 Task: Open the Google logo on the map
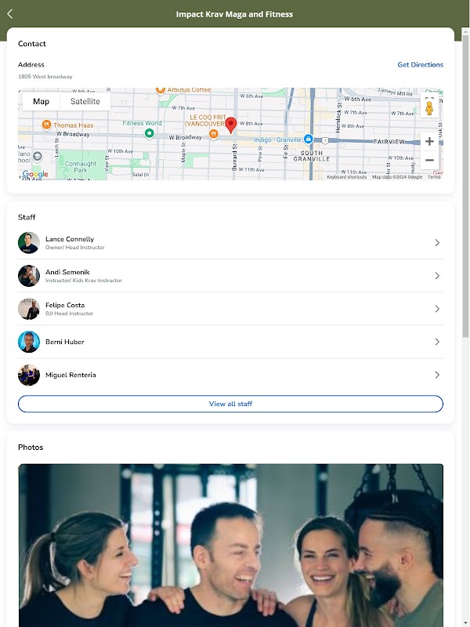pos(35,174)
